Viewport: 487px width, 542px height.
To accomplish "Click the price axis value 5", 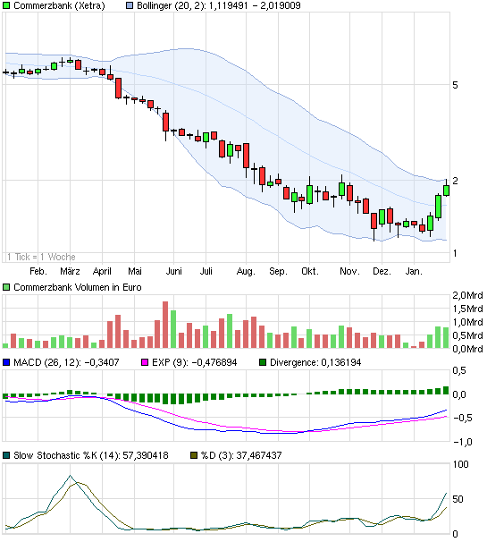I will (455, 85).
